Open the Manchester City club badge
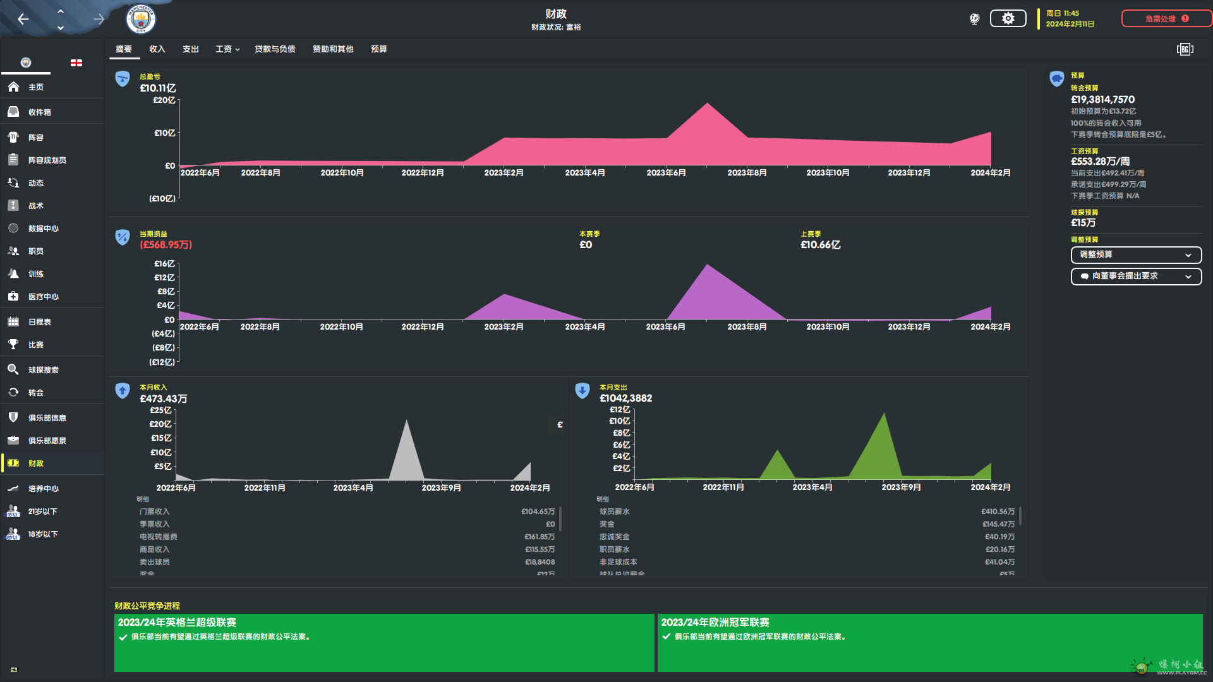The height and width of the screenshot is (682, 1213). point(141,19)
